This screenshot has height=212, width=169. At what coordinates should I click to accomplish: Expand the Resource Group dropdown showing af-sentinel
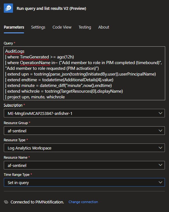click(x=84, y=131)
